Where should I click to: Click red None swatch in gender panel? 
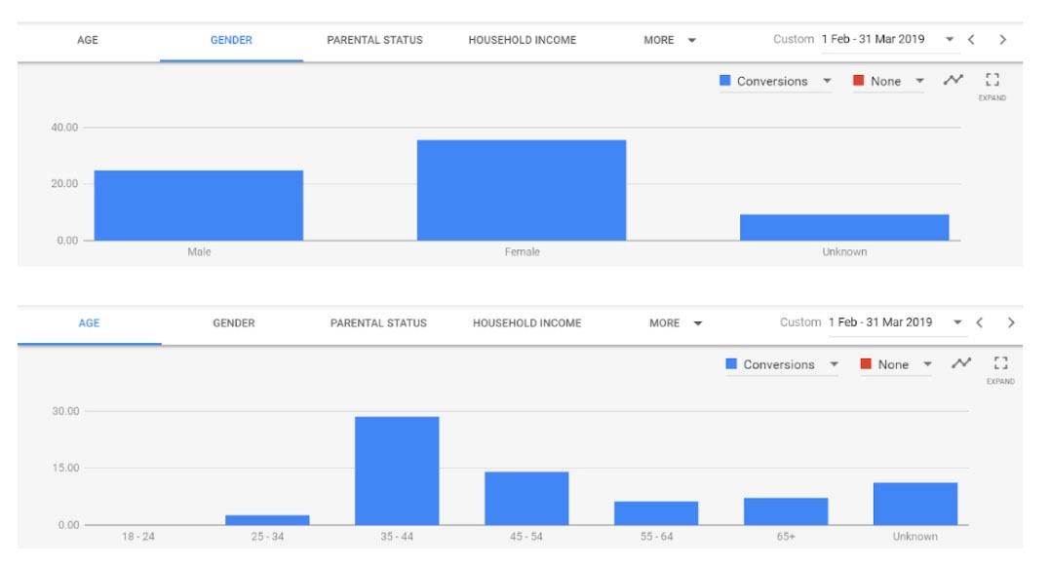[x=858, y=80]
